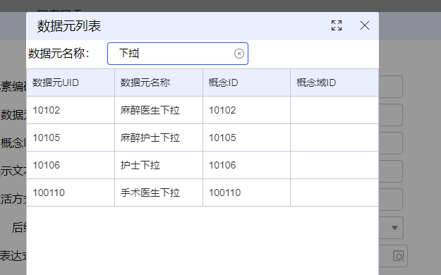This screenshot has height=275, width=441.
Task: Click the 数据元名称 search input field
Action: pos(178,54)
